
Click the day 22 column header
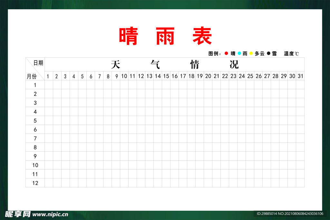pyautogui.click(x=225, y=76)
